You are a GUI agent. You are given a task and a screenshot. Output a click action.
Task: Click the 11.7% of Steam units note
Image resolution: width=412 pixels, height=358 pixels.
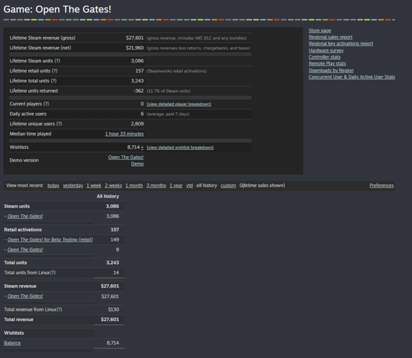169,91
